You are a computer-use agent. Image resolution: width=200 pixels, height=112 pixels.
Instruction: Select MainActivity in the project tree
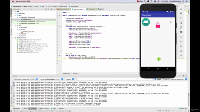[27, 20]
